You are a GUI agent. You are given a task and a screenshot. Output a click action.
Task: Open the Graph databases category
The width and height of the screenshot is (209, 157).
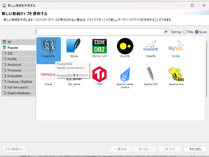coord(19,93)
